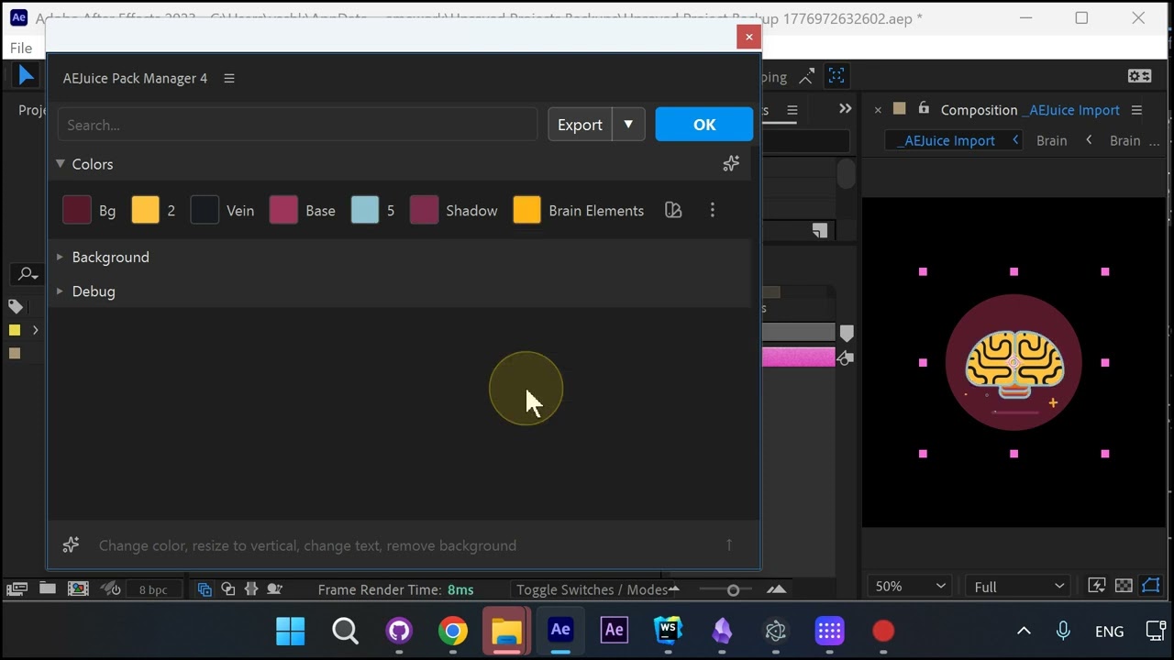This screenshot has width=1174, height=660.
Task: Open WebStorm from taskbar
Action: tap(668, 631)
